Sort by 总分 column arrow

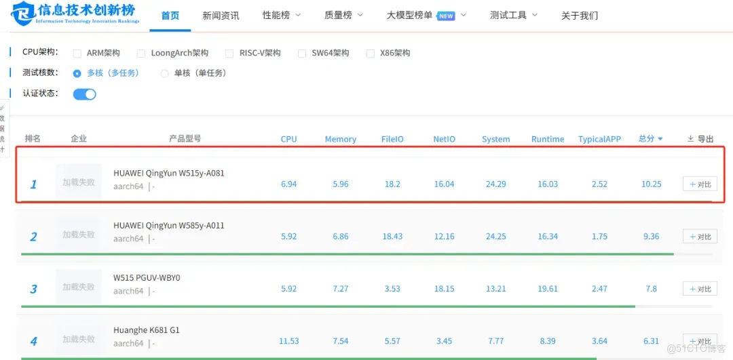pos(660,139)
